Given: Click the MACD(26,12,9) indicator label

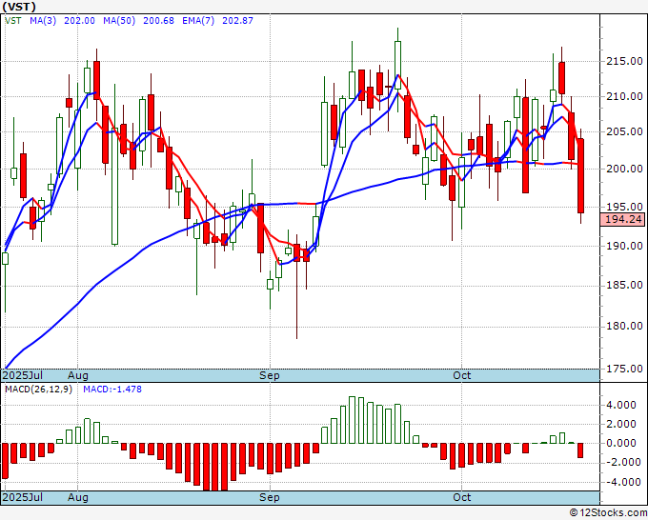Looking at the screenshot, I should tap(38, 390).
